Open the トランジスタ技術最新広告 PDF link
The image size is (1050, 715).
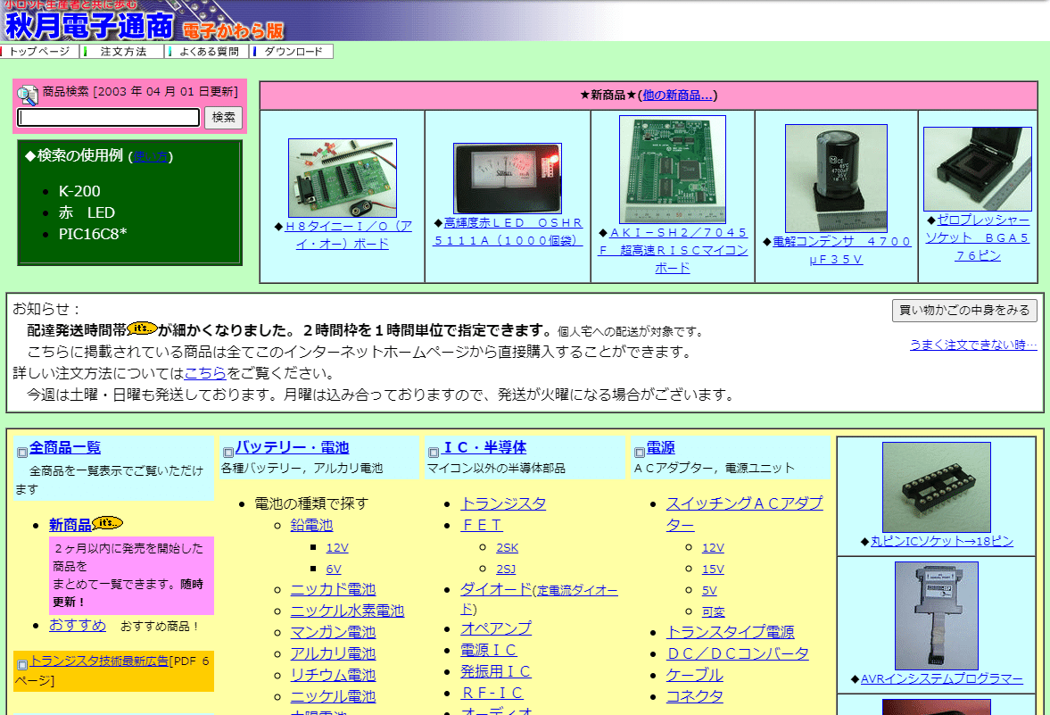pyautogui.click(x=99, y=661)
